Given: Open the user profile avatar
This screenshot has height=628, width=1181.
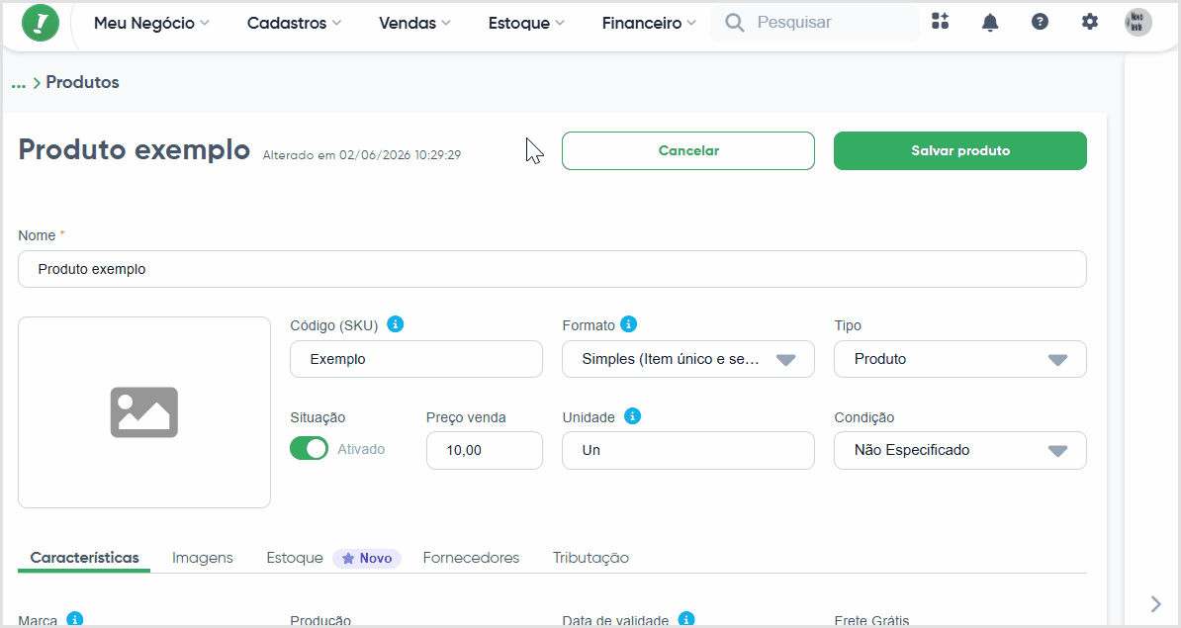Looking at the screenshot, I should point(1138,22).
